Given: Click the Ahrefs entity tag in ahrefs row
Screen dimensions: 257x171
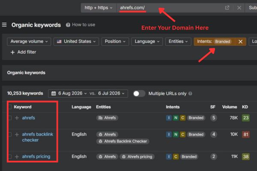Looking at the screenshot, I should click(107, 118).
